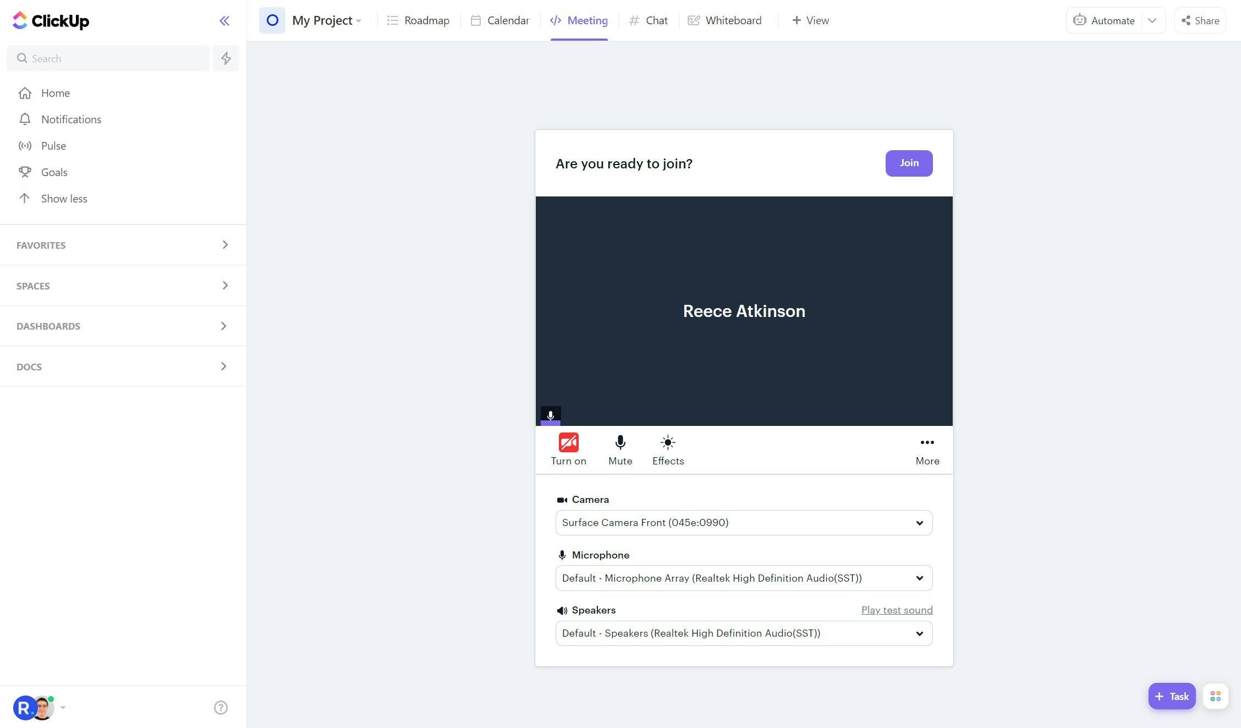Switch to the Roadmap tab
This screenshot has width=1241, height=728.
click(418, 20)
